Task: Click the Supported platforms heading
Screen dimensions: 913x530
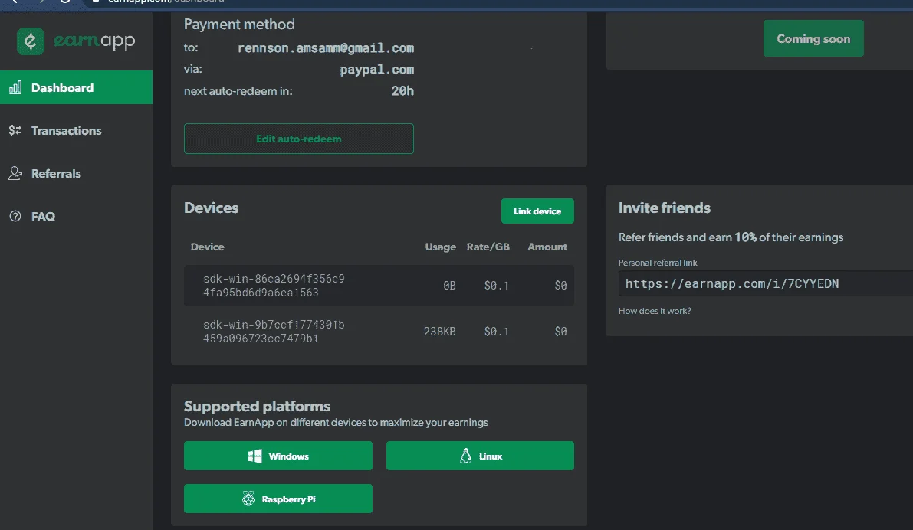Action: pyautogui.click(x=257, y=406)
